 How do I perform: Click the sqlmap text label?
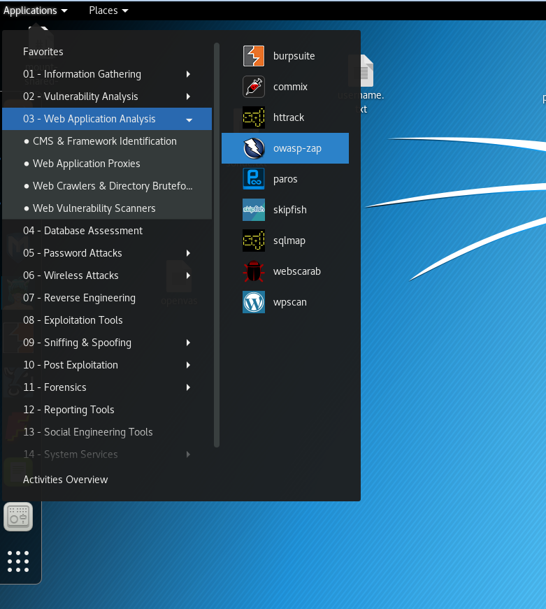pos(289,241)
